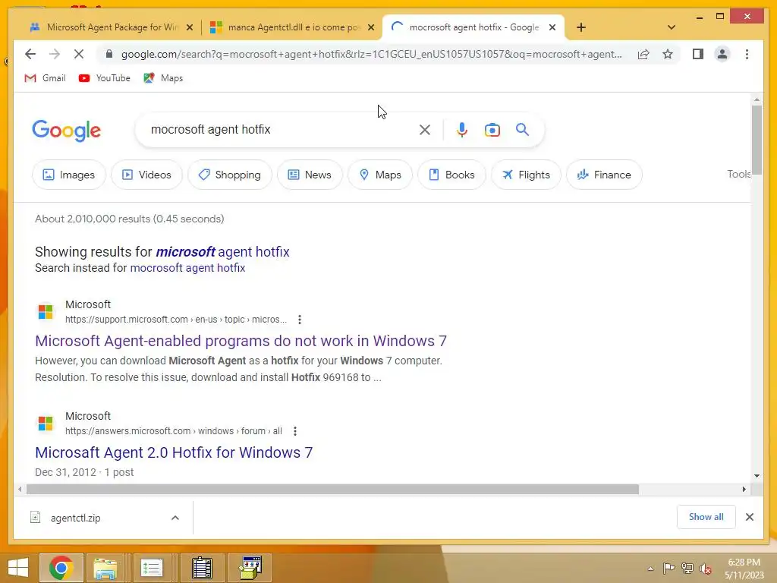Viewport: 777px width, 583px height.
Task: Select the Maps search filter chip
Action: click(x=380, y=175)
